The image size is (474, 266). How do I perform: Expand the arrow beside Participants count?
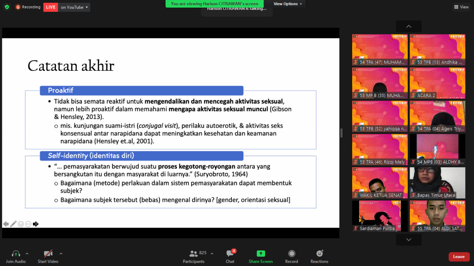point(212,253)
